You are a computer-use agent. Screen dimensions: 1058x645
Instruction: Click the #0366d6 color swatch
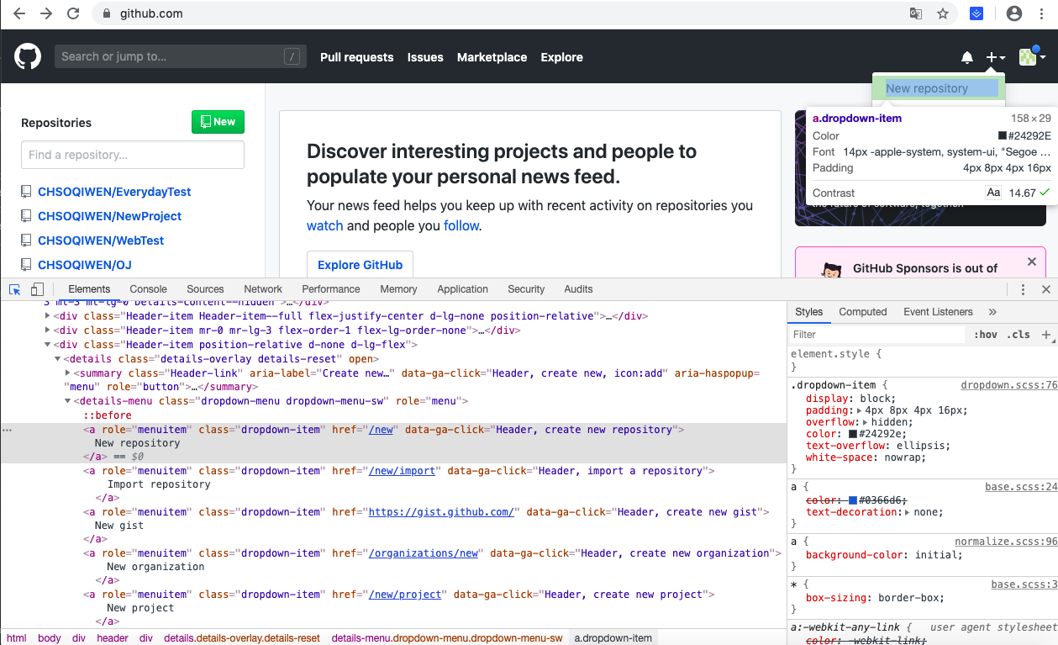(x=853, y=500)
